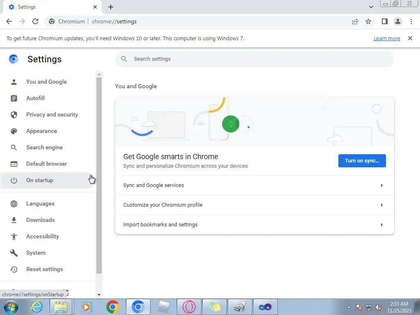
Task: Click the Turn on sync button
Action: pyautogui.click(x=362, y=161)
